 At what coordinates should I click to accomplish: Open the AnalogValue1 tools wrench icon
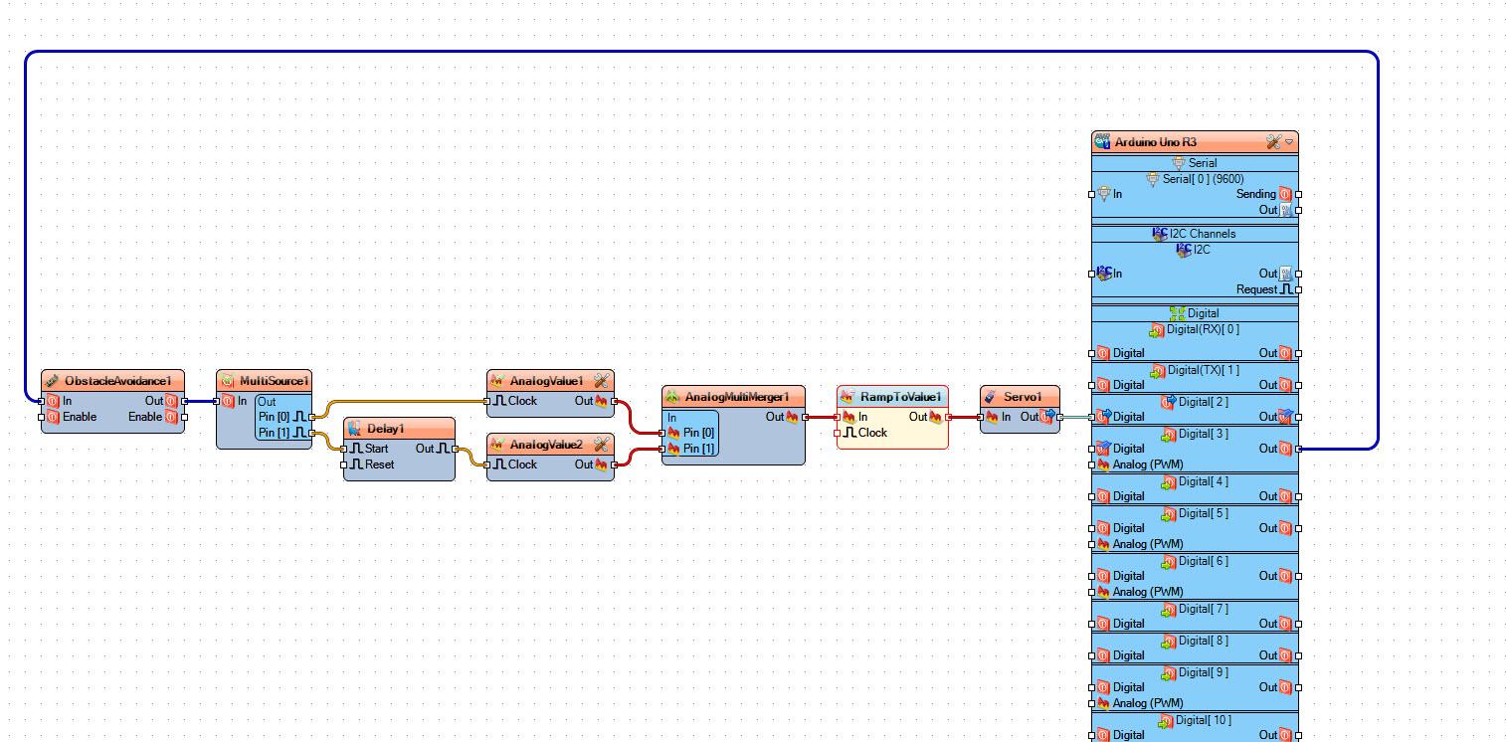[x=601, y=381]
